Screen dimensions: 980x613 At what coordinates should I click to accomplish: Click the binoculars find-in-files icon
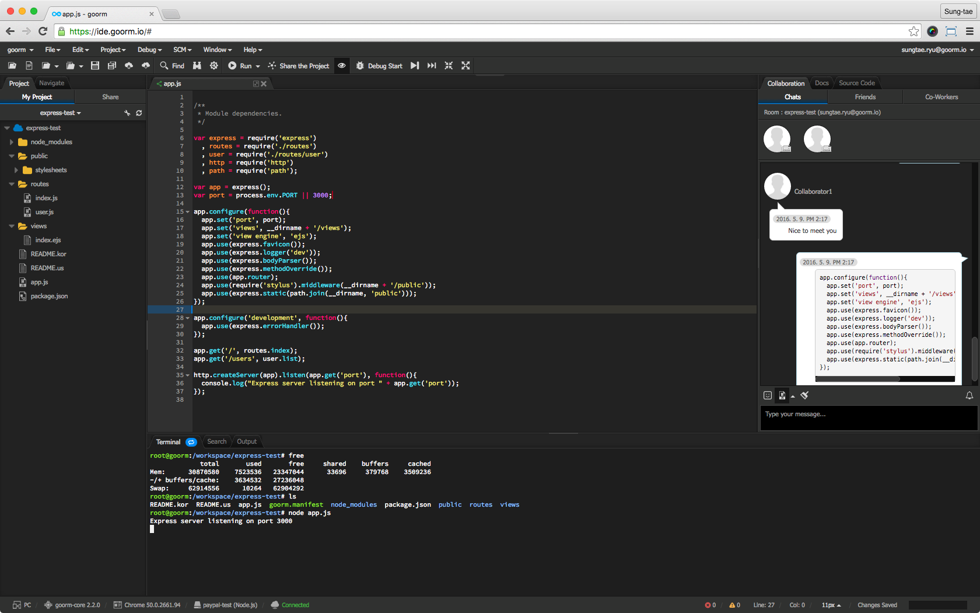pyautogui.click(x=197, y=66)
